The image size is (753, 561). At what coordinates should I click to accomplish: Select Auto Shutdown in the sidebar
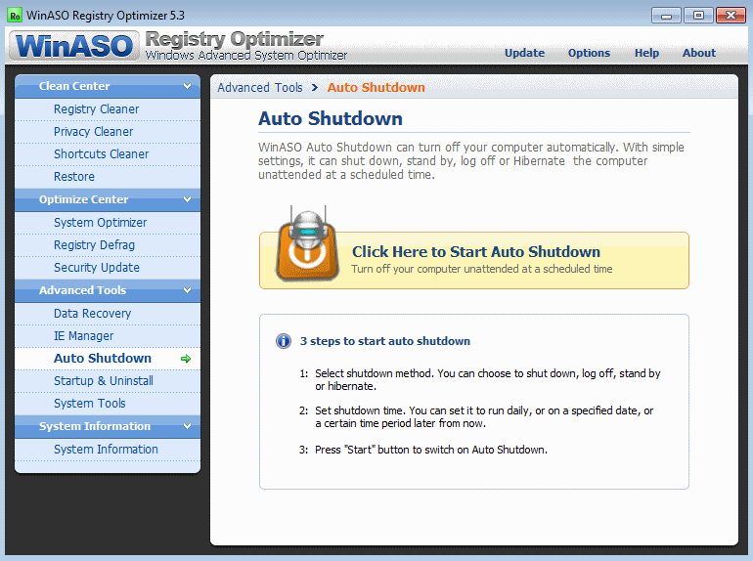click(108, 359)
